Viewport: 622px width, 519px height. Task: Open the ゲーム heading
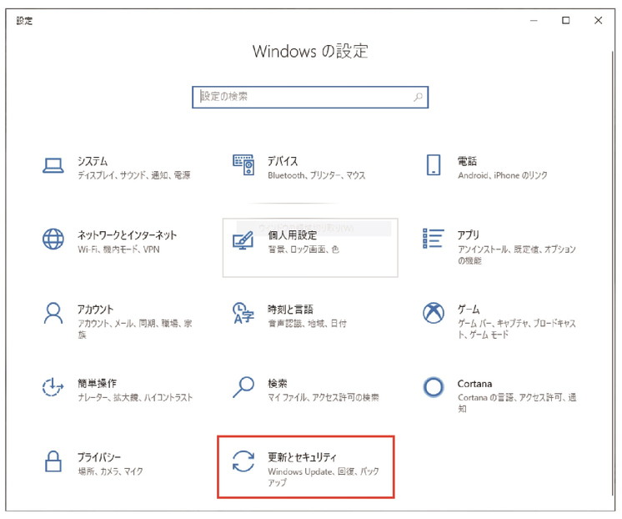click(469, 310)
